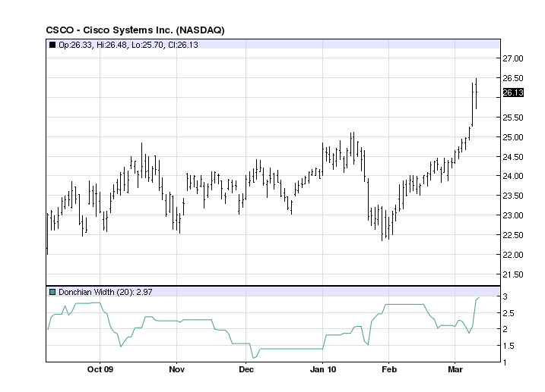Screen dimensions: 545x392
Task: Click the 23.50 price axis label
Action: tap(513, 196)
